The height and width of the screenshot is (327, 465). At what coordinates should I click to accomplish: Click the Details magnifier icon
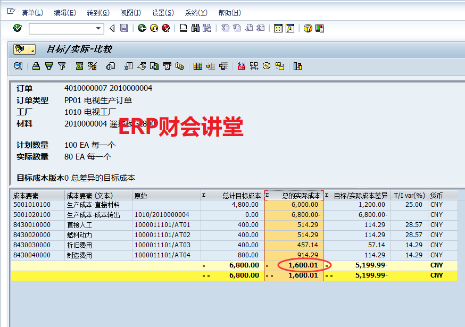pos(18,66)
